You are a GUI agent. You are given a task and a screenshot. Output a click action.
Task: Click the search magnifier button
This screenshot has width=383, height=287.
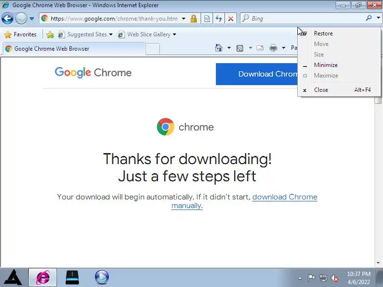(369, 18)
